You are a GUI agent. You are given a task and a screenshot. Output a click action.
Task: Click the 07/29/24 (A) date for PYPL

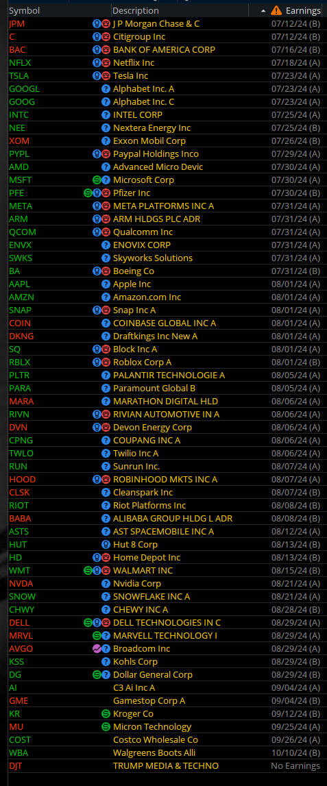coord(296,154)
